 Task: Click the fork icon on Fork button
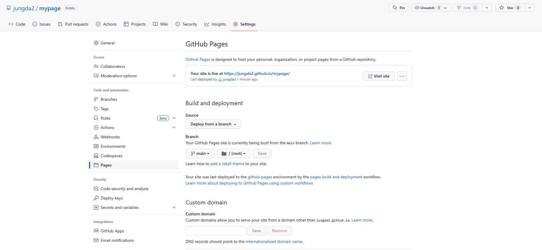tap(459, 8)
